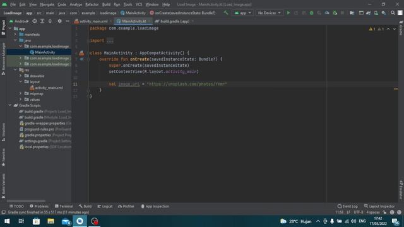The image size is (404, 227).
Task: Open the Project tool window side tab
Action: [x=3, y=27]
